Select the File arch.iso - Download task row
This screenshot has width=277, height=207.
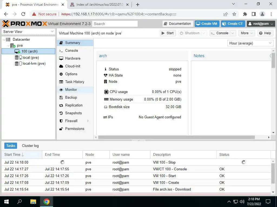(136, 189)
